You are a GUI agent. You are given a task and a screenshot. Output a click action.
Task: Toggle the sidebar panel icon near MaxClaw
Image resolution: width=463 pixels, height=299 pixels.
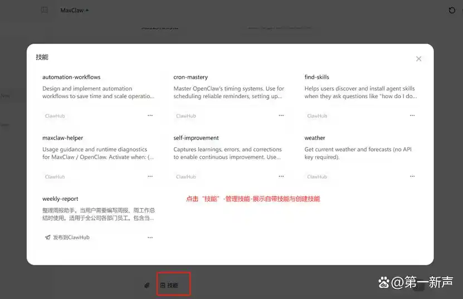tap(45, 10)
